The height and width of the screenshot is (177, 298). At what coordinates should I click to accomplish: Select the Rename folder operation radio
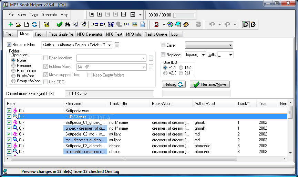13,66
